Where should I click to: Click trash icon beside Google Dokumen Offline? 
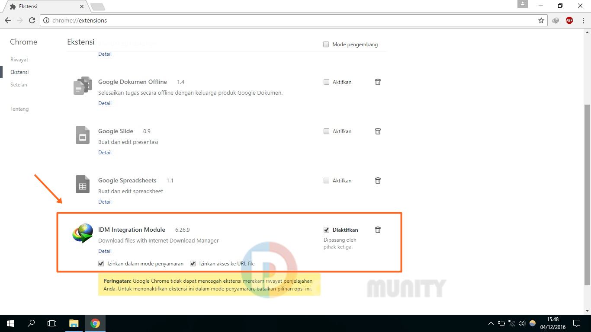[378, 82]
